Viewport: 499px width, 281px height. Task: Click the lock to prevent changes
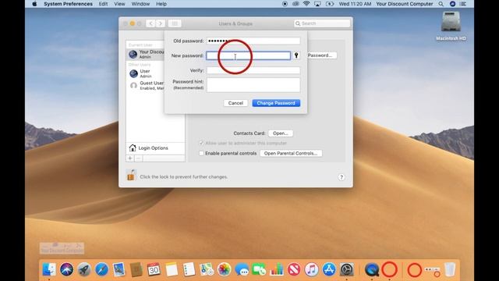131,175
